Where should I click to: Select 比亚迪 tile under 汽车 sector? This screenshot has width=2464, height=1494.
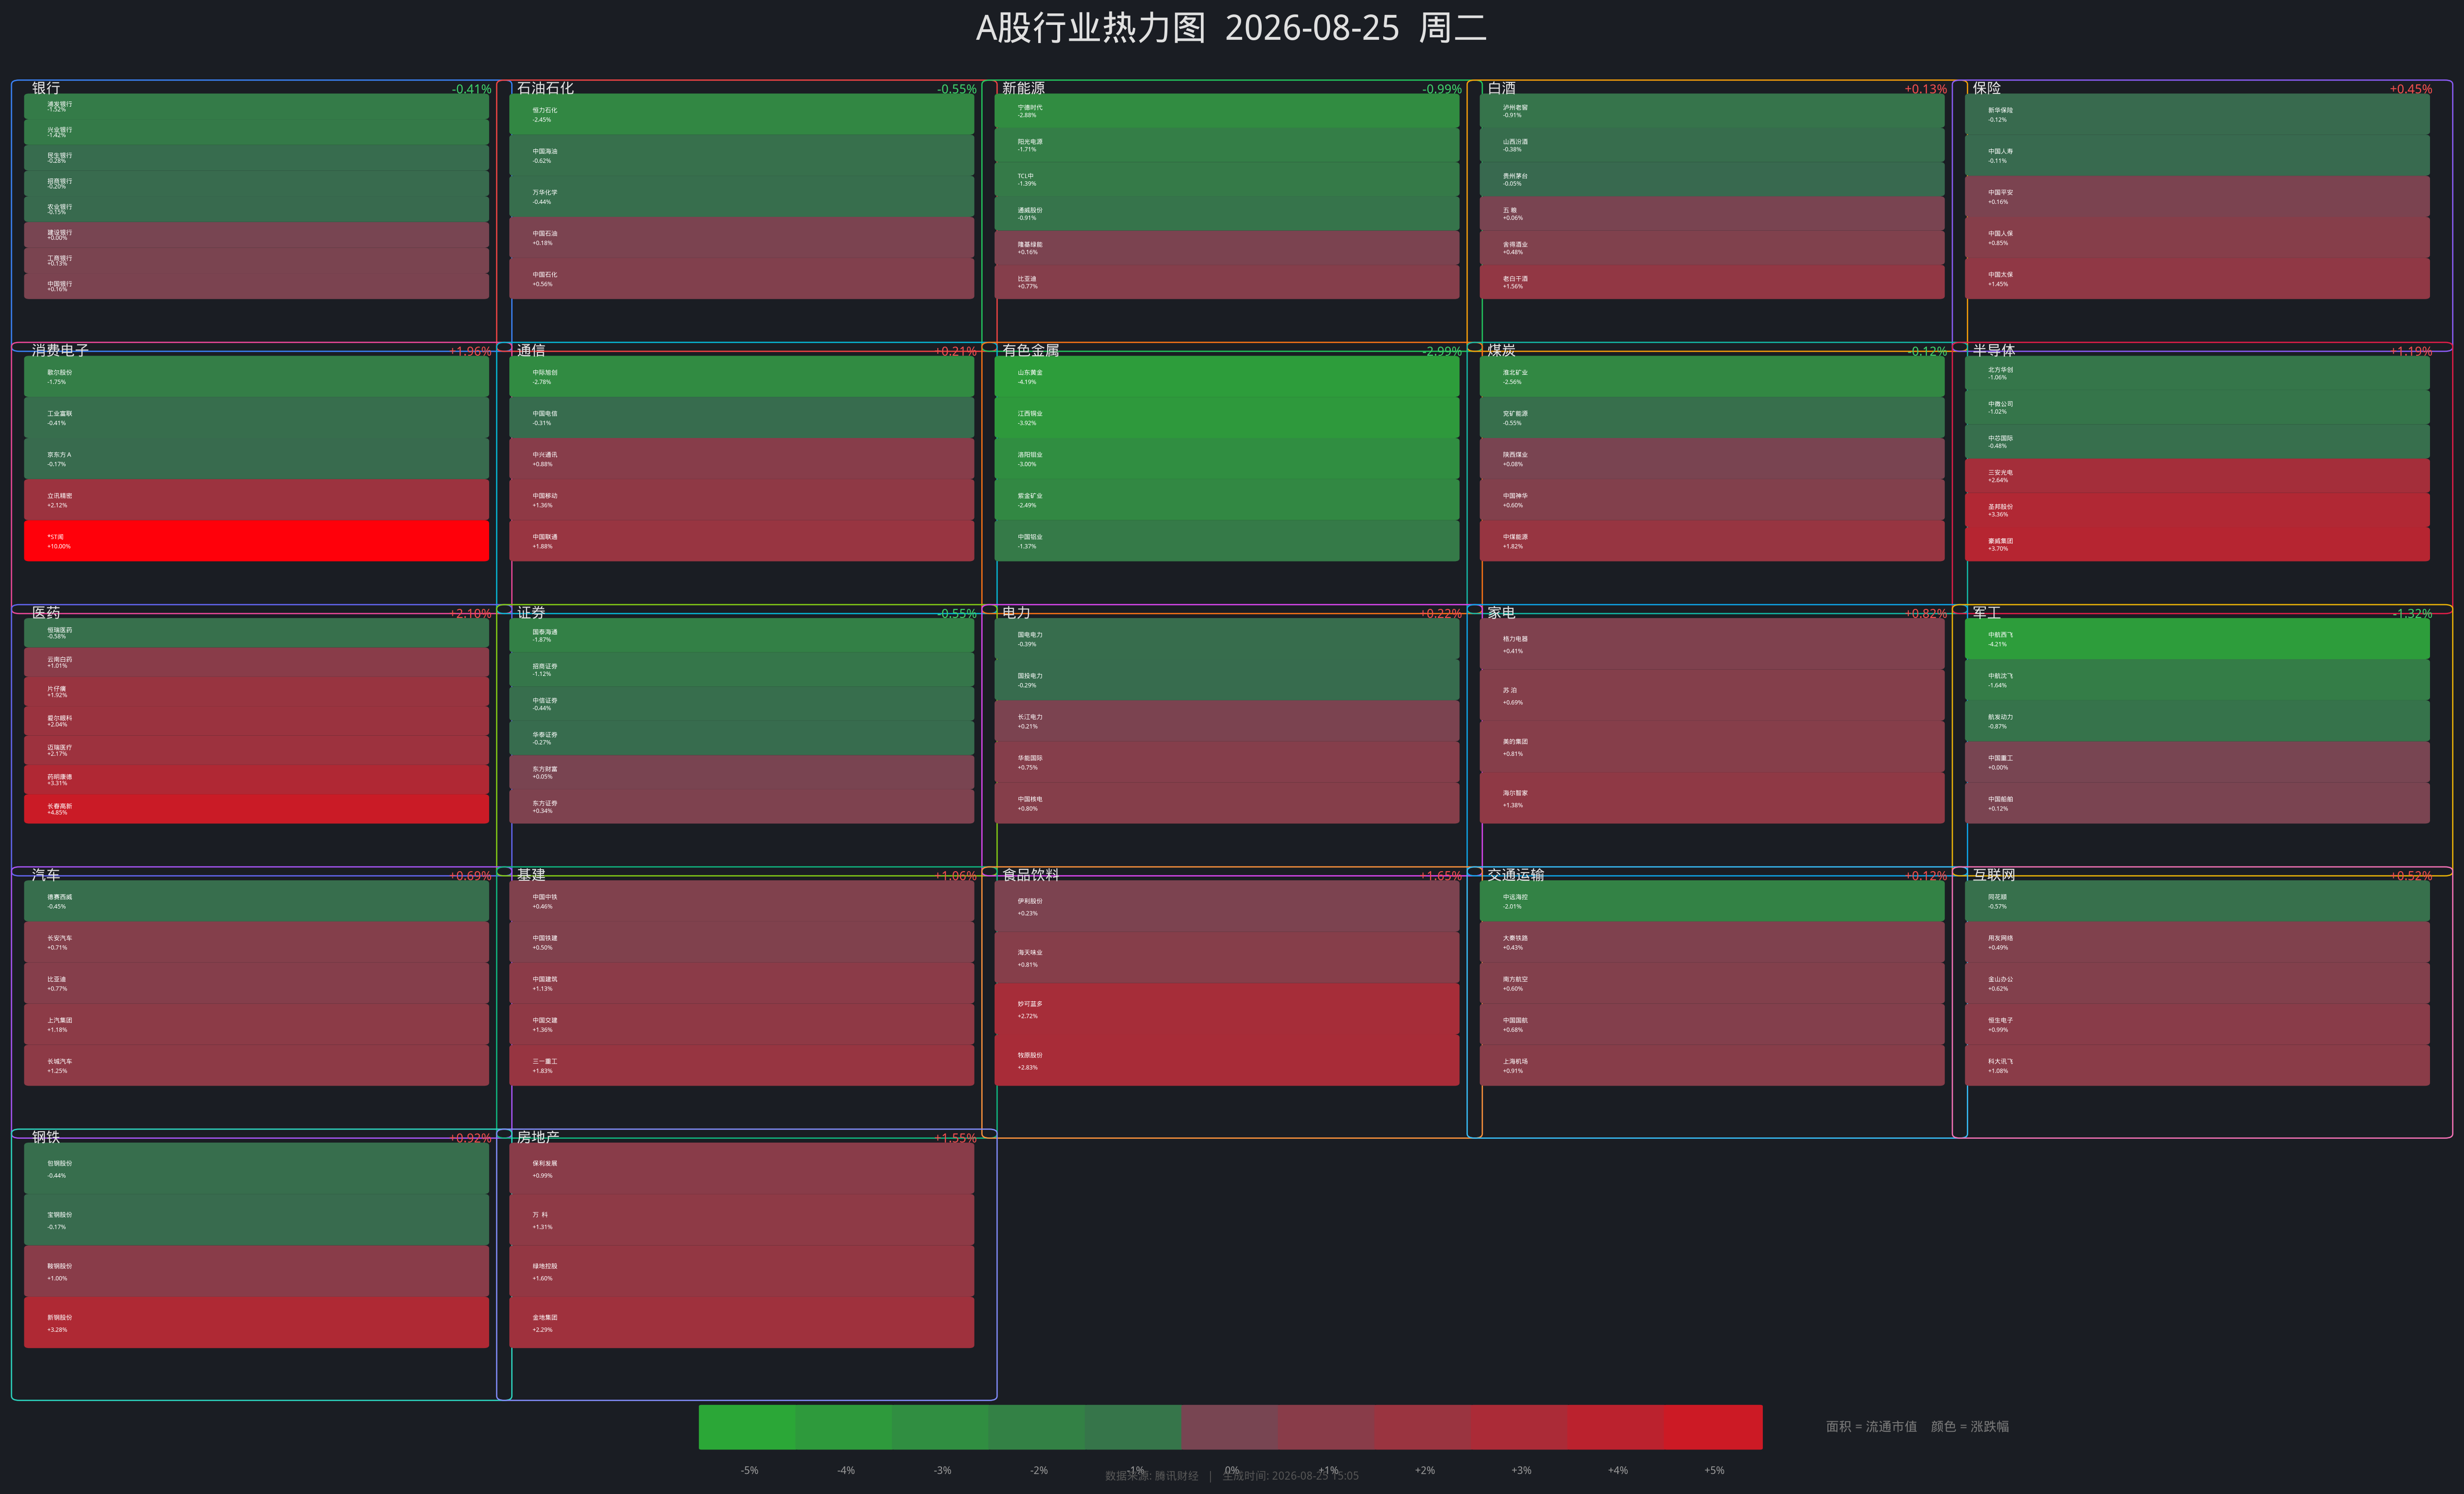(256, 983)
